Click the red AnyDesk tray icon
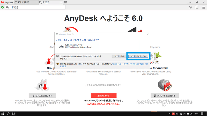This screenshot has width=207, height=116. 173,114
